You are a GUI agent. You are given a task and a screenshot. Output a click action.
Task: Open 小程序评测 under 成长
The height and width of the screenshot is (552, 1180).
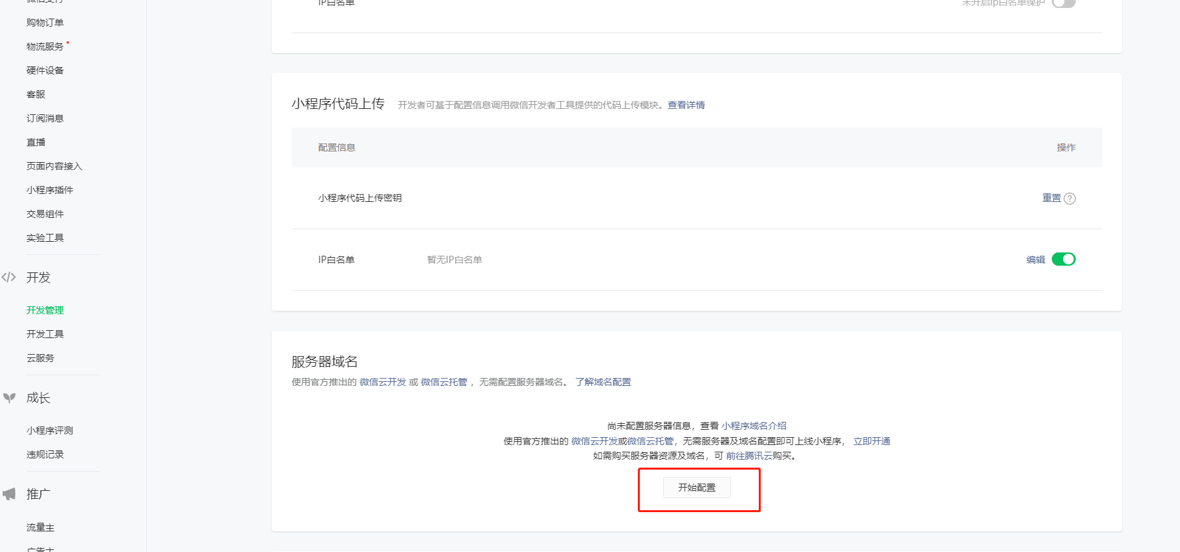click(x=50, y=430)
